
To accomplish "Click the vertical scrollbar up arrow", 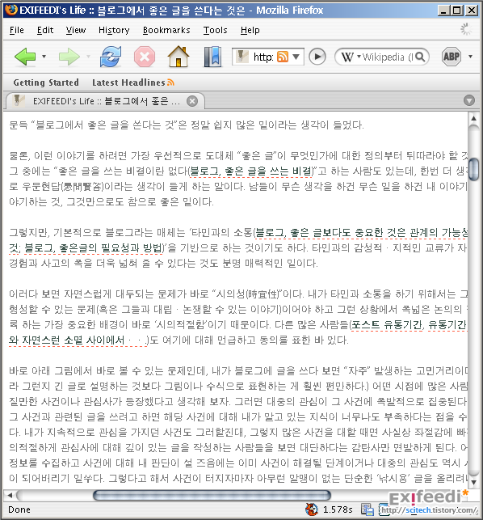I will coord(474,118).
